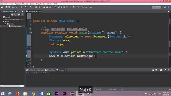171x96 pixels.
Task: Switch to the Java perspective icon
Action: pos(169,7)
